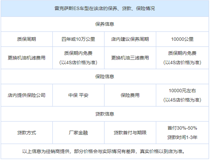
Task: Select the 保养信息 section header
Action: coord(105,24)
